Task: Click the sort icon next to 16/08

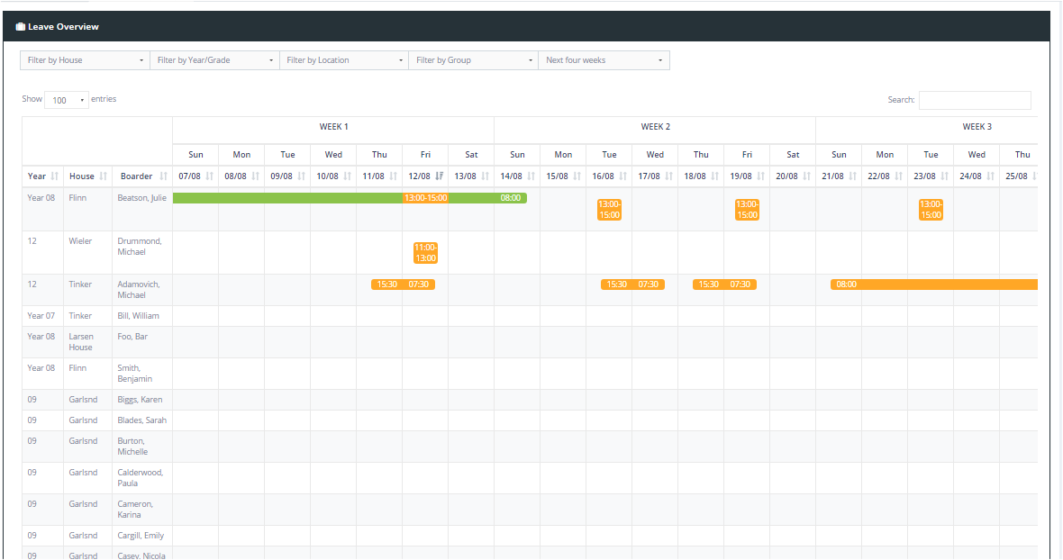Action: [623, 176]
